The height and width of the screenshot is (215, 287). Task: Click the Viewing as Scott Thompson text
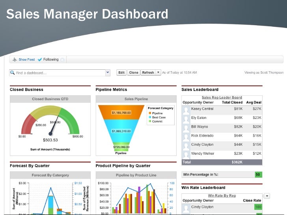264,72
